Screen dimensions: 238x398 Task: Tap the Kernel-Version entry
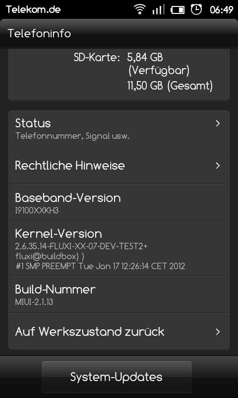click(x=119, y=248)
